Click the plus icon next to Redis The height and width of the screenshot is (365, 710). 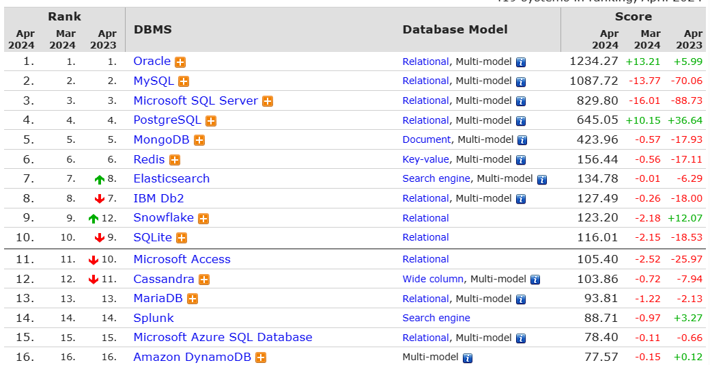tap(174, 160)
